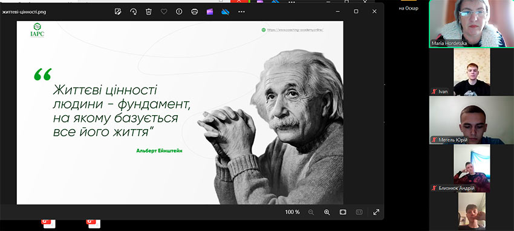Image resolution: width=514 pixels, height=231 pixels.
Task: Switch to actual size 1:1 view
Action: (x=359, y=212)
